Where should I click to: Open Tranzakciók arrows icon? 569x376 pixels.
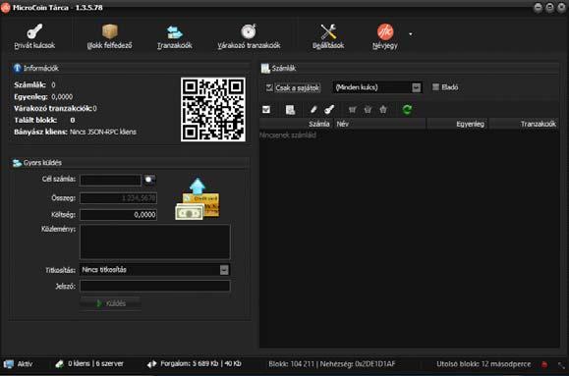pyautogui.click(x=175, y=32)
